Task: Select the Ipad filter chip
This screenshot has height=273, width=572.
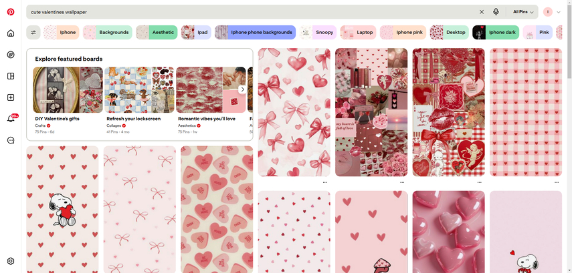Action: pyautogui.click(x=196, y=33)
